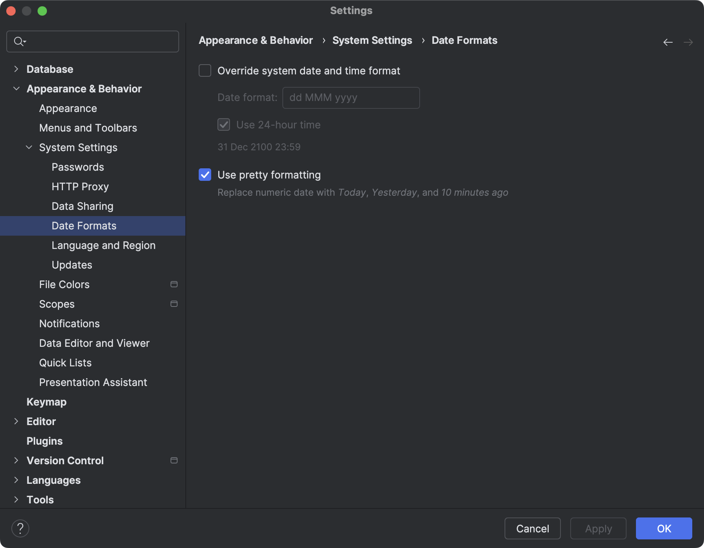Viewport: 704px width, 548px height.
Task: Open the help question mark icon
Action: tap(20, 528)
